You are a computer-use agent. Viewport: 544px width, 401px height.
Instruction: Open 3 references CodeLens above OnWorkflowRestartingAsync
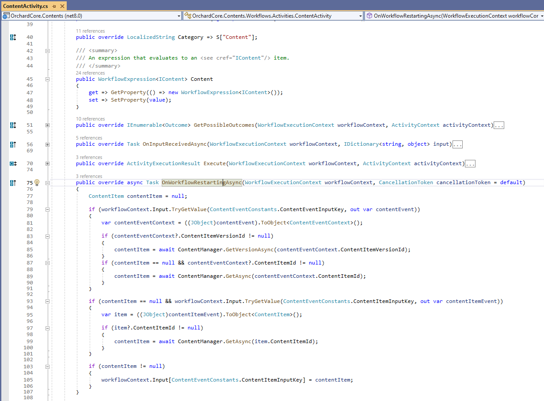click(89, 177)
